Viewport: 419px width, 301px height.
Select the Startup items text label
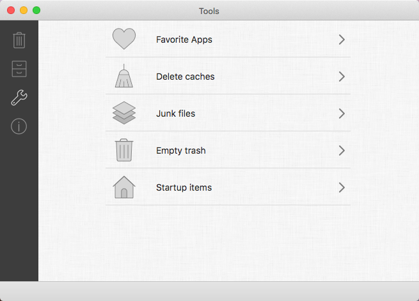point(184,187)
